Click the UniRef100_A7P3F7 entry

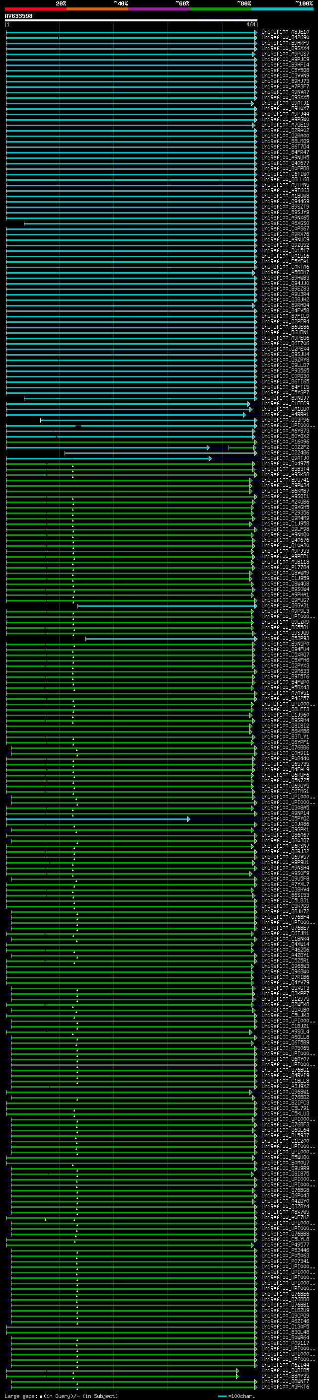tap(285, 86)
